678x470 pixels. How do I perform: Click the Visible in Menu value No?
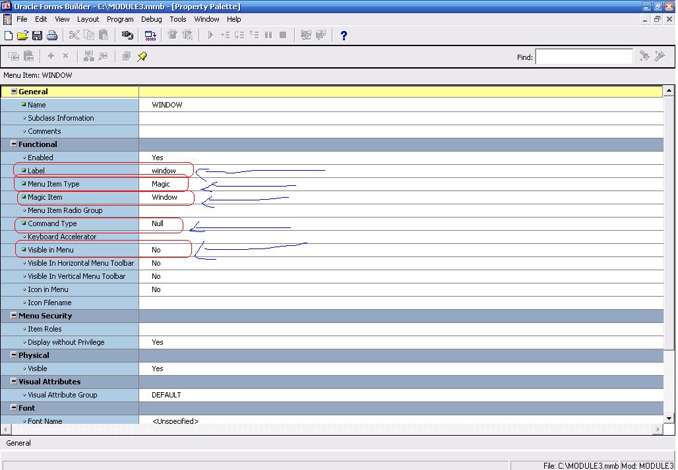[156, 250]
